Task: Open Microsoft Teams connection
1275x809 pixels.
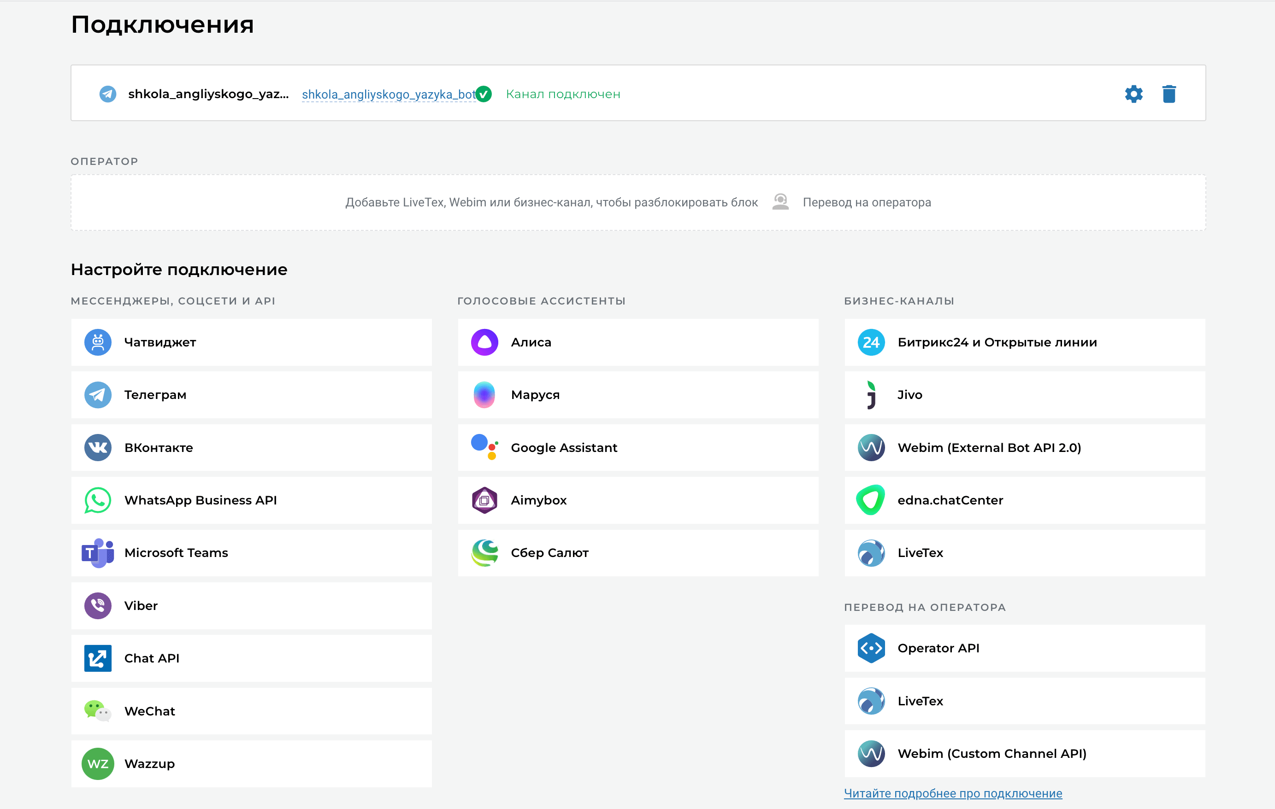Action: [252, 553]
